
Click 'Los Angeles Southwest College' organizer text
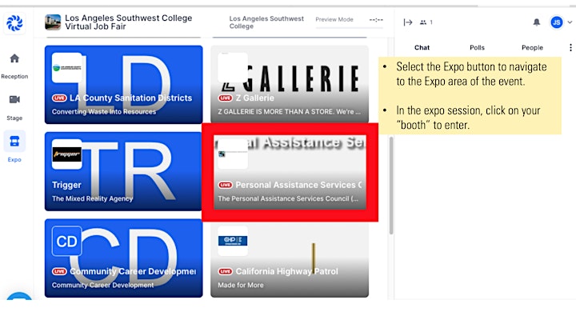click(x=266, y=22)
